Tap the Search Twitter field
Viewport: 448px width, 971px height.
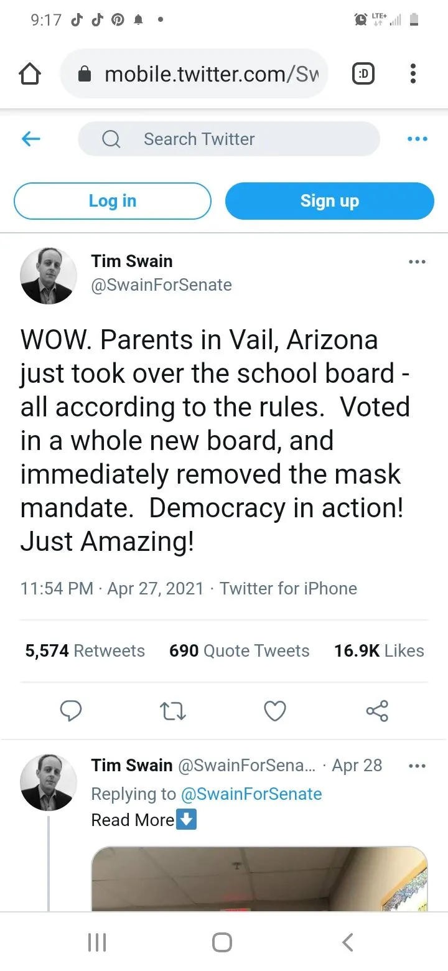tap(228, 139)
